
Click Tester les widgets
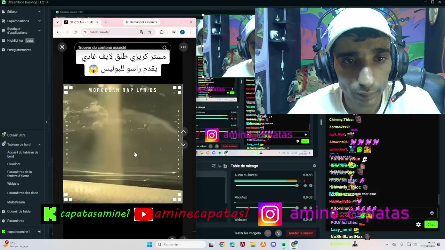point(248,233)
